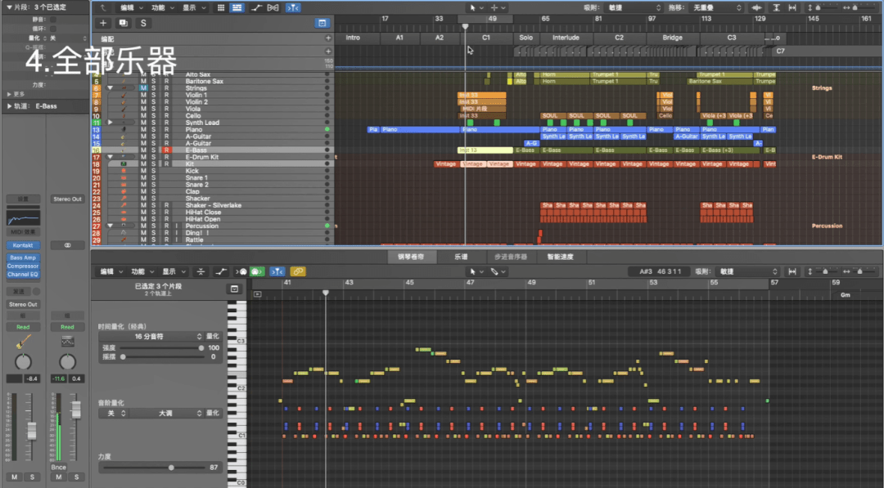Click the Bridge arrangement marker

672,38
